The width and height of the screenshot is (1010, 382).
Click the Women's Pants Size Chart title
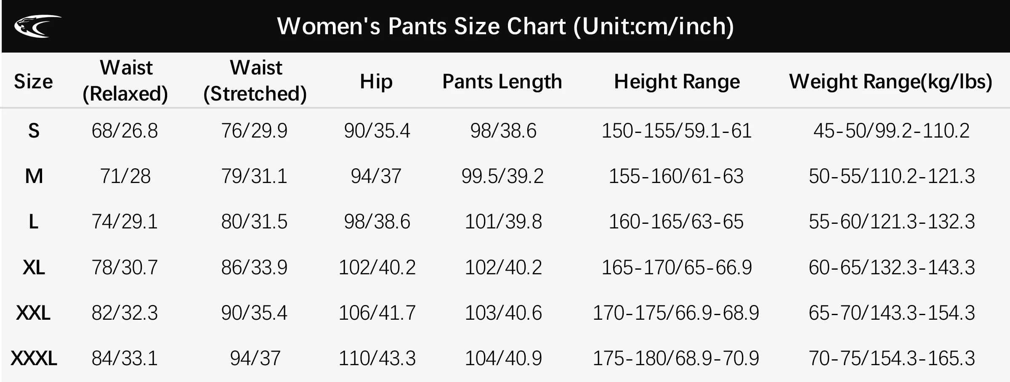[x=505, y=27]
